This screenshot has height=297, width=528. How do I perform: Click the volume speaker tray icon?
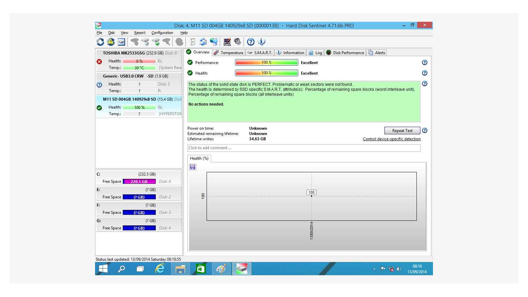point(399,269)
